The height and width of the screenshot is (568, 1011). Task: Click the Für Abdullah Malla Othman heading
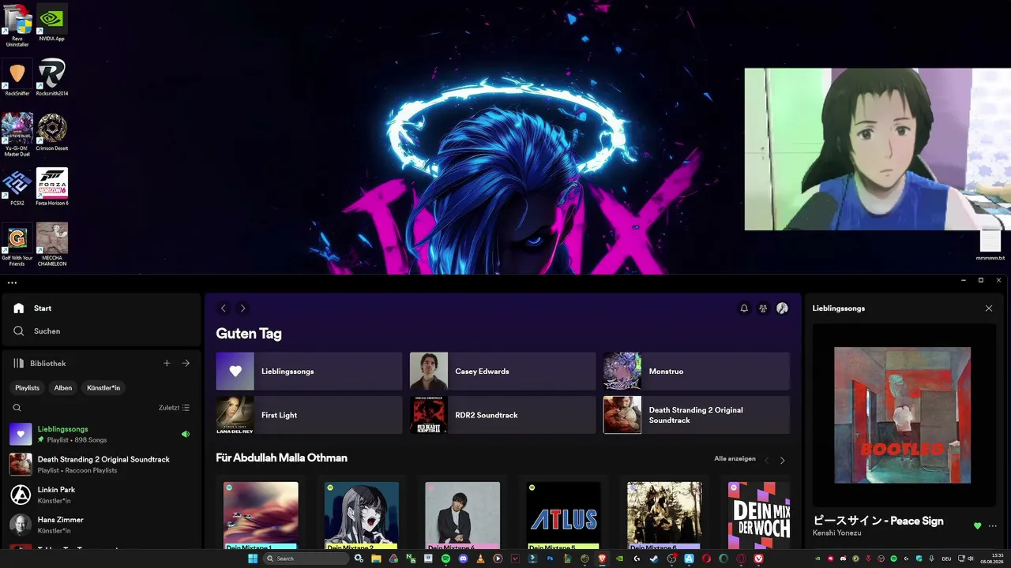click(x=281, y=458)
